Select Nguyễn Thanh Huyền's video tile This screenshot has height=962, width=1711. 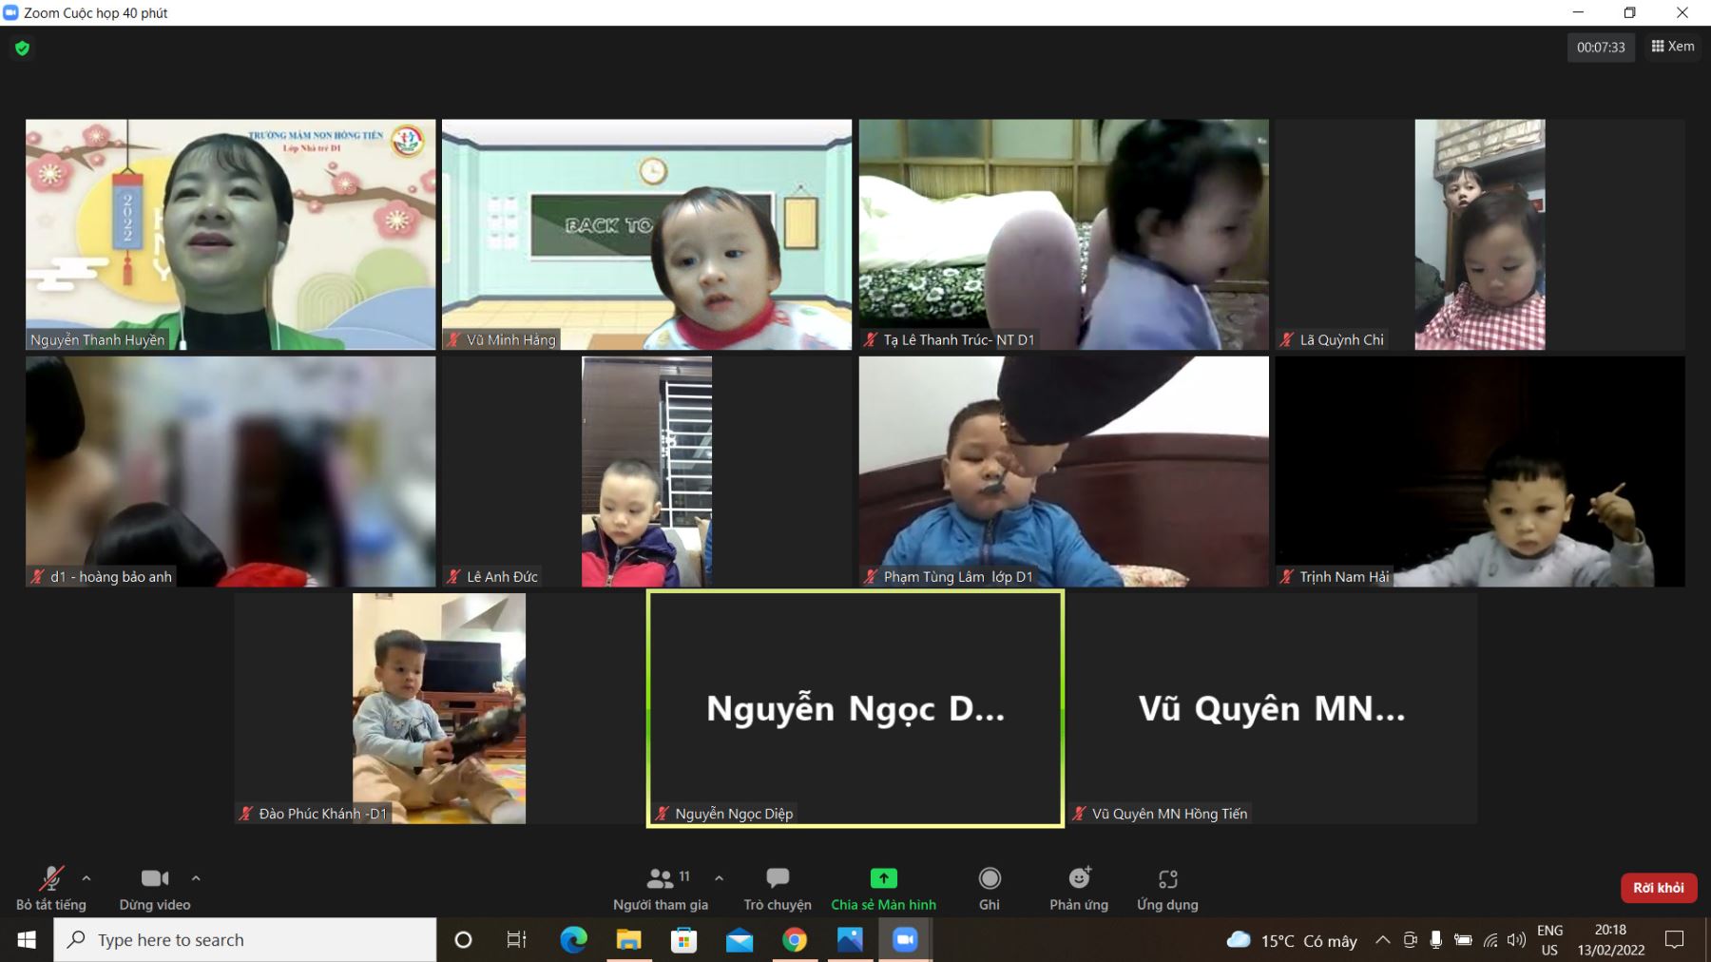[230, 234]
